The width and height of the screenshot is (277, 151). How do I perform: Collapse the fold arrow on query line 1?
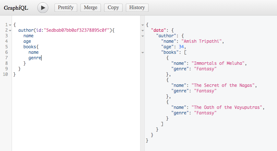tap(10, 25)
